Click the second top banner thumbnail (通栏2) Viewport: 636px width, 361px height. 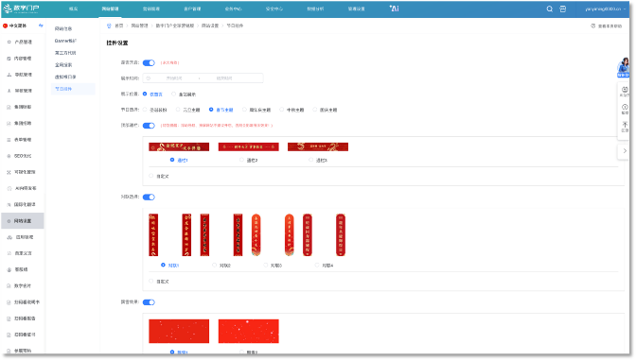249,147
